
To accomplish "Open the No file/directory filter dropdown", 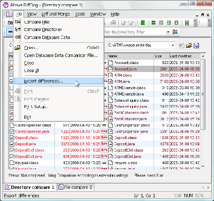I will point(168,32).
